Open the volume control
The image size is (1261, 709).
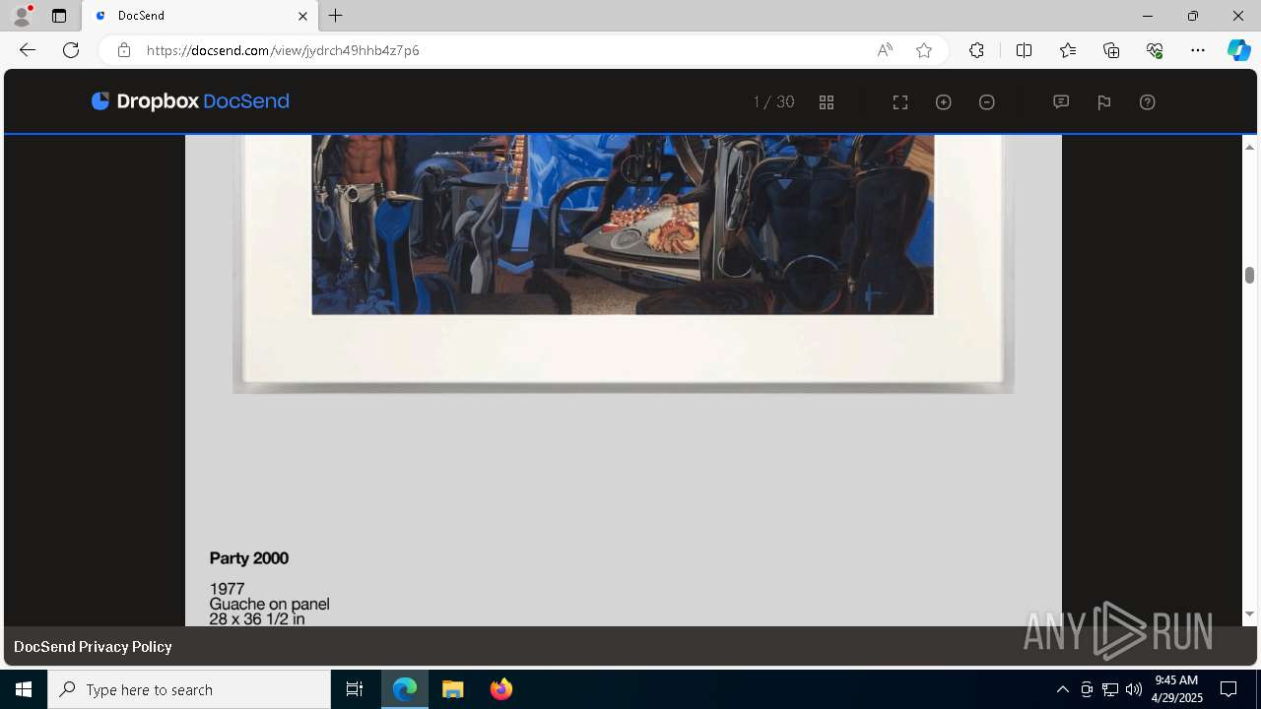coord(1134,689)
